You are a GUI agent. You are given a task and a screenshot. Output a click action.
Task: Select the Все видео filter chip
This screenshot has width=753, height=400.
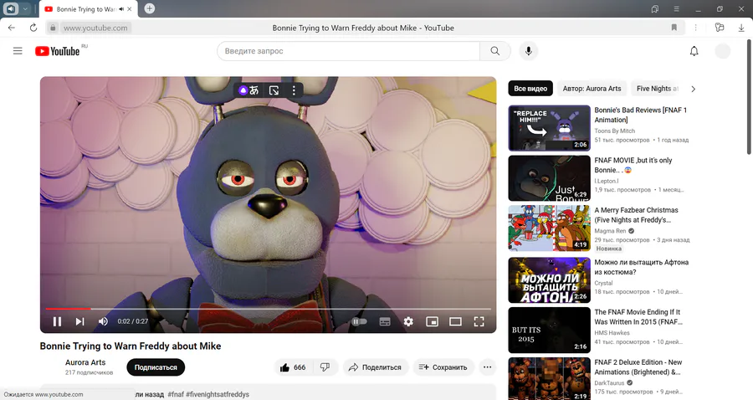(x=530, y=89)
